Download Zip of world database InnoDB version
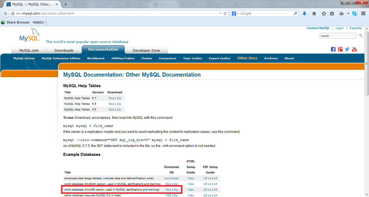Viewport: 369px width, 197px height. point(176,190)
